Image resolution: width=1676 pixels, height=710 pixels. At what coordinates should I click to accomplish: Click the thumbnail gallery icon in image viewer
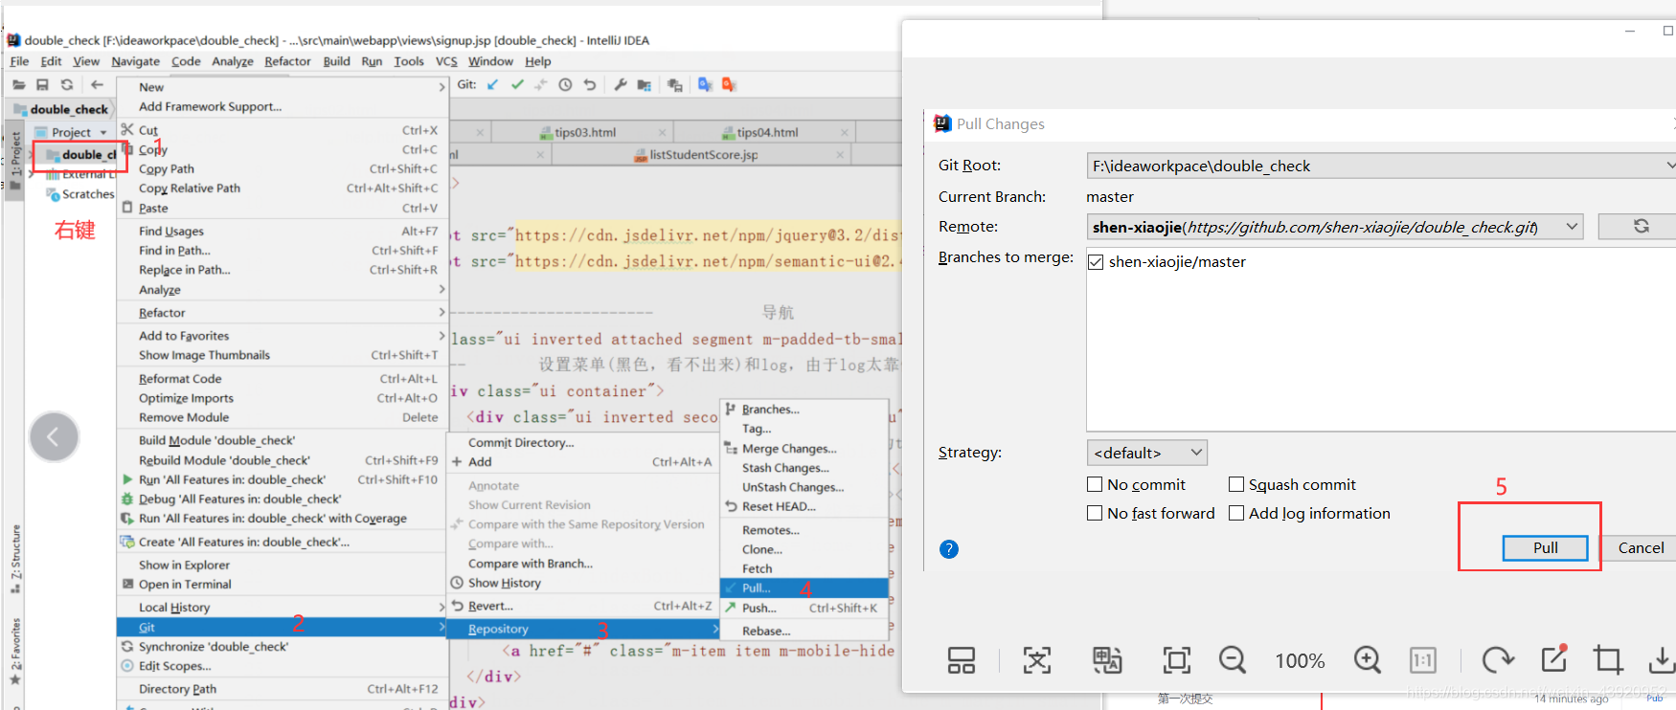[x=962, y=660]
